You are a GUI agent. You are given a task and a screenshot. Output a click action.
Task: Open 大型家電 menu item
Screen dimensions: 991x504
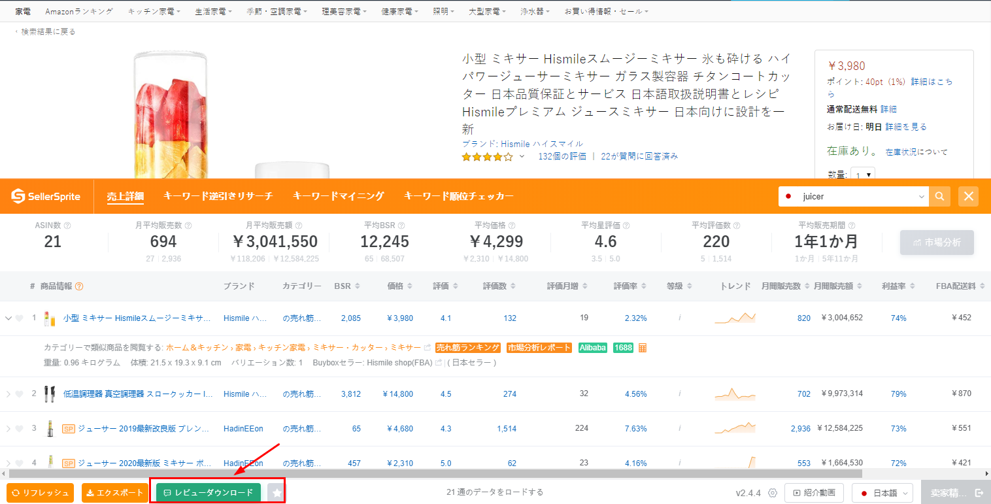tap(487, 12)
